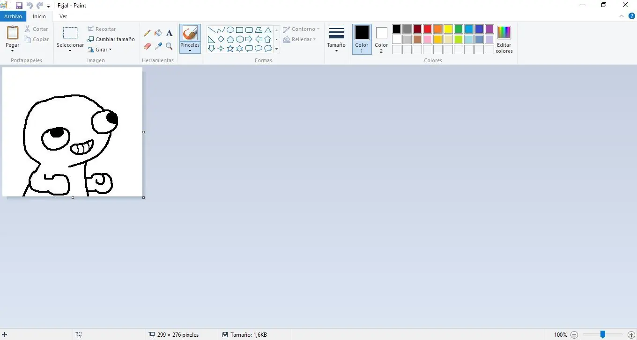The width and height of the screenshot is (637, 340).
Task: Select the Color picker eyedropper tool
Action: (x=158, y=46)
